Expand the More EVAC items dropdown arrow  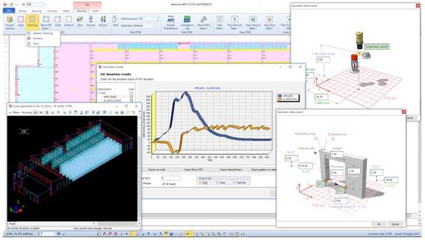point(208,28)
